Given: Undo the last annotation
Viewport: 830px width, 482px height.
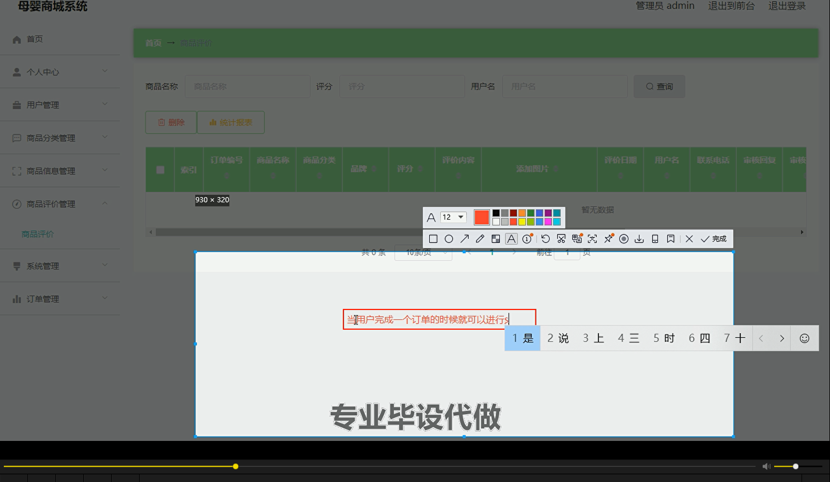Looking at the screenshot, I should [545, 238].
